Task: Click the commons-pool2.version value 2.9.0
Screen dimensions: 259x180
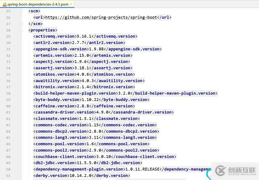Action: point(95,150)
